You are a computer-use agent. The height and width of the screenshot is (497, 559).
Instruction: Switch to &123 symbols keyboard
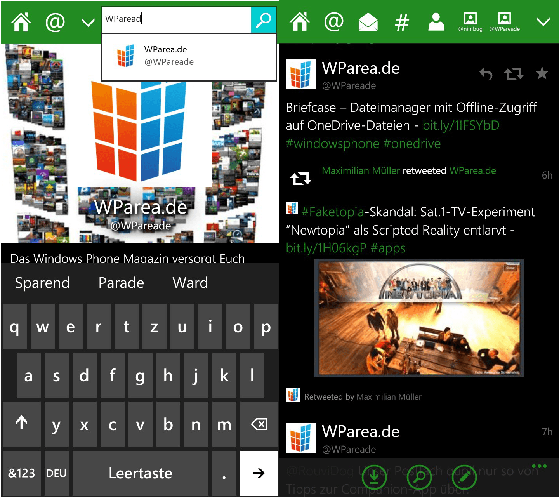tap(21, 473)
